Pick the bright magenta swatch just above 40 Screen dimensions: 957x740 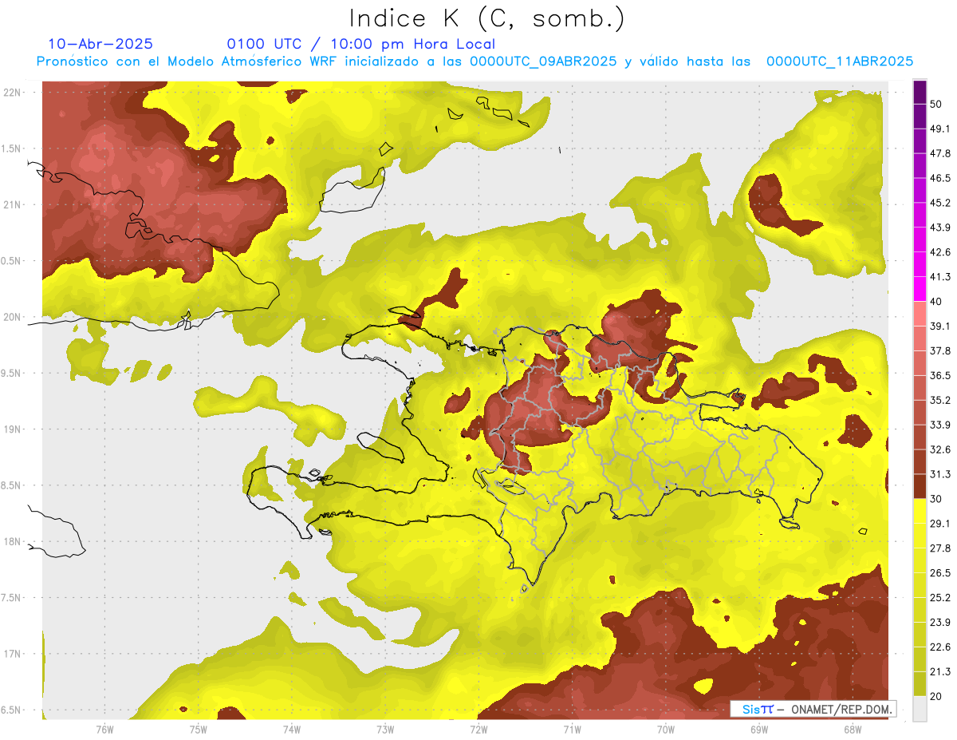pos(920,290)
